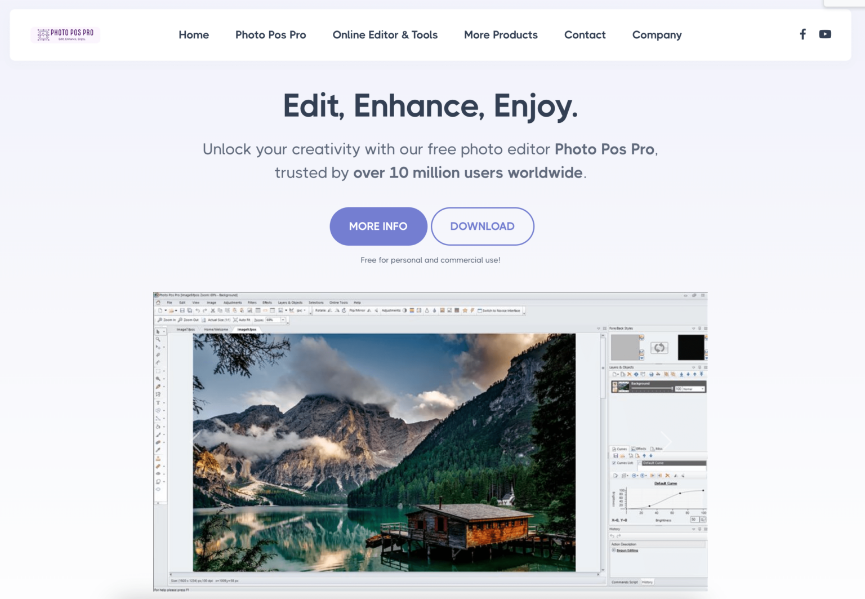Open Photo Pos Pro's Facebook page
This screenshot has width=865, height=599.
click(802, 34)
